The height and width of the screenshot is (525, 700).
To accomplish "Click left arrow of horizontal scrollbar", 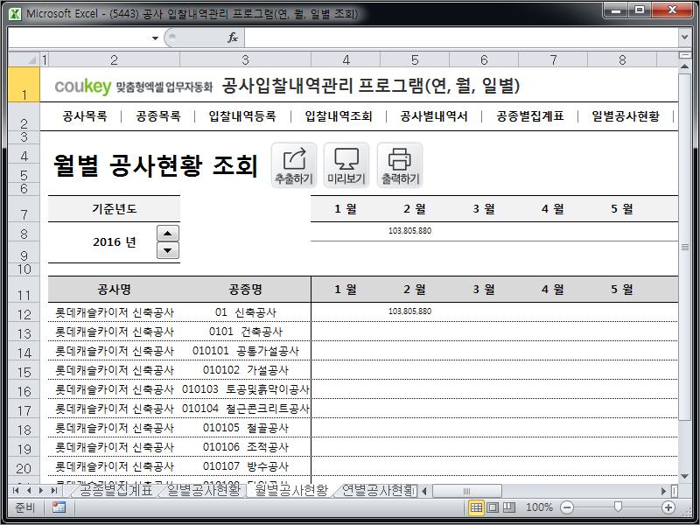I will click(x=424, y=491).
